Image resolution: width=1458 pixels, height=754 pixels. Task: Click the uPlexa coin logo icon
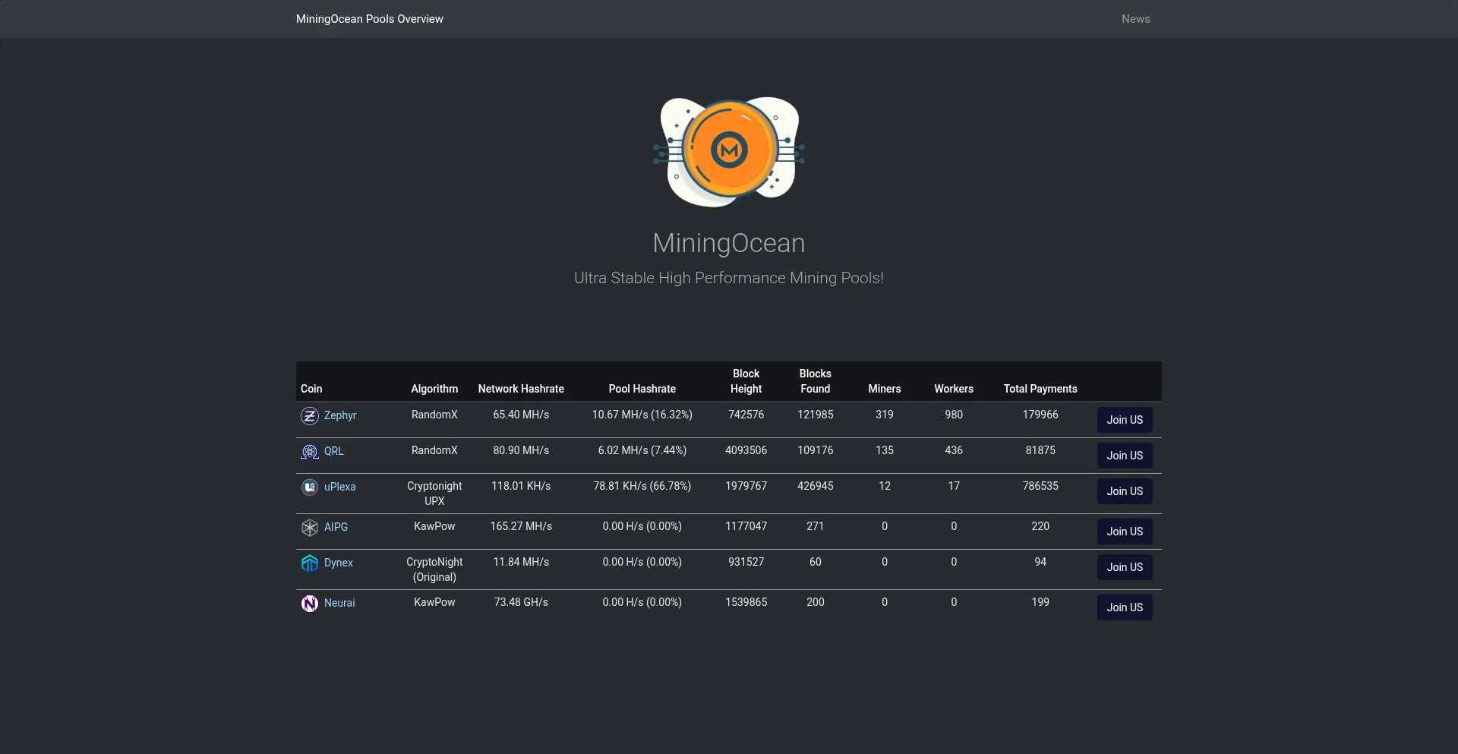click(310, 487)
